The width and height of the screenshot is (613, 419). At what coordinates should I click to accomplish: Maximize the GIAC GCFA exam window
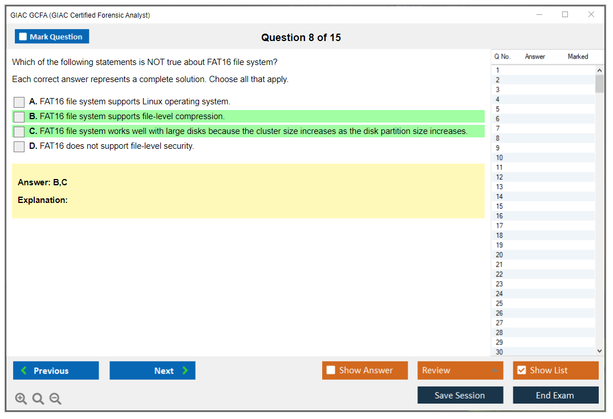pyautogui.click(x=565, y=15)
